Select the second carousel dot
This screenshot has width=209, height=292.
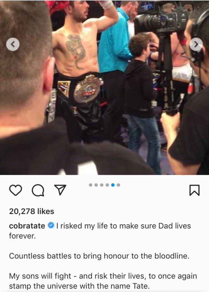(96, 185)
